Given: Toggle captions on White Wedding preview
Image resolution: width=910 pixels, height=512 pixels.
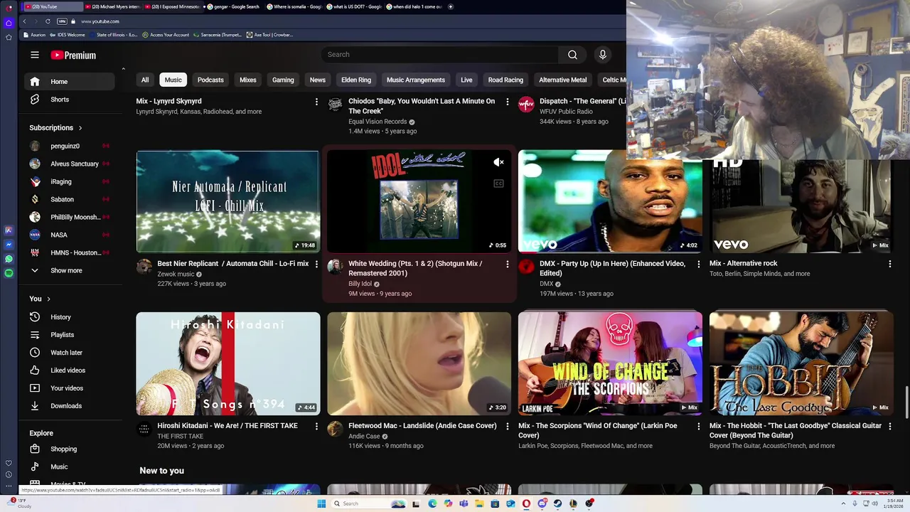Looking at the screenshot, I should (498, 183).
